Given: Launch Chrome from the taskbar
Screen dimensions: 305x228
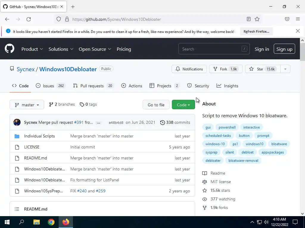Looking at the screenshot, I should (x=51, y=222).
